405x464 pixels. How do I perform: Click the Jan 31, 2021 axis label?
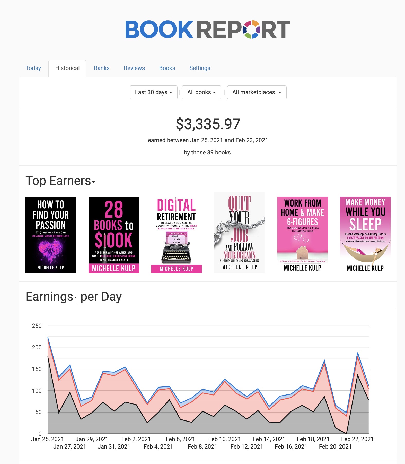coord(114,446)
